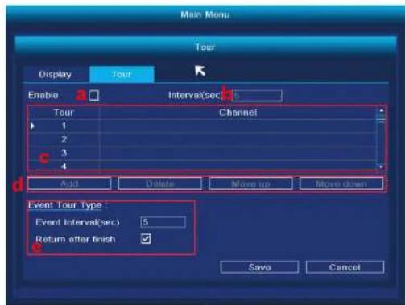
Task: Select the Tour tab
Action: 122,74
